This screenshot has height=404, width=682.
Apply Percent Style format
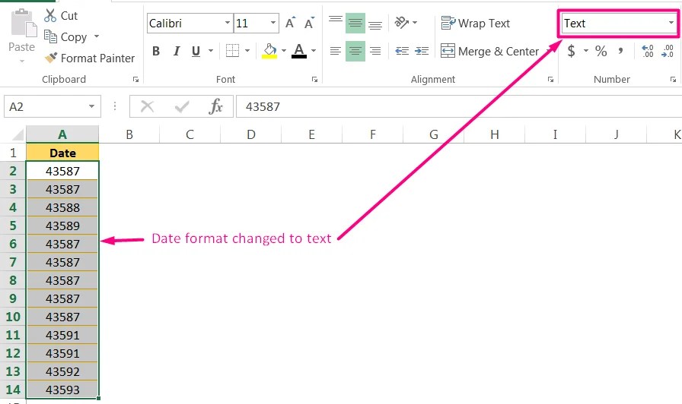(x=601, y=51)
